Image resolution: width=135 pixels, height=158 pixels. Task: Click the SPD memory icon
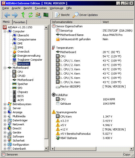click(14, 88)
